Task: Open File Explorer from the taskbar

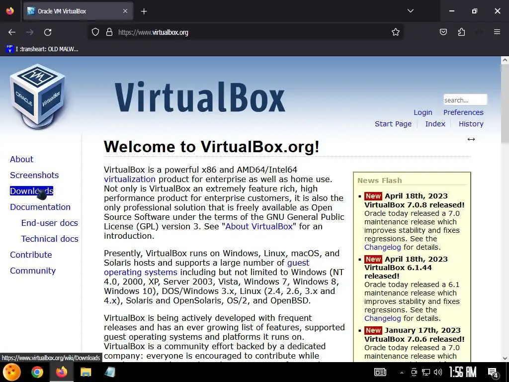Action: tap(85, 372)
